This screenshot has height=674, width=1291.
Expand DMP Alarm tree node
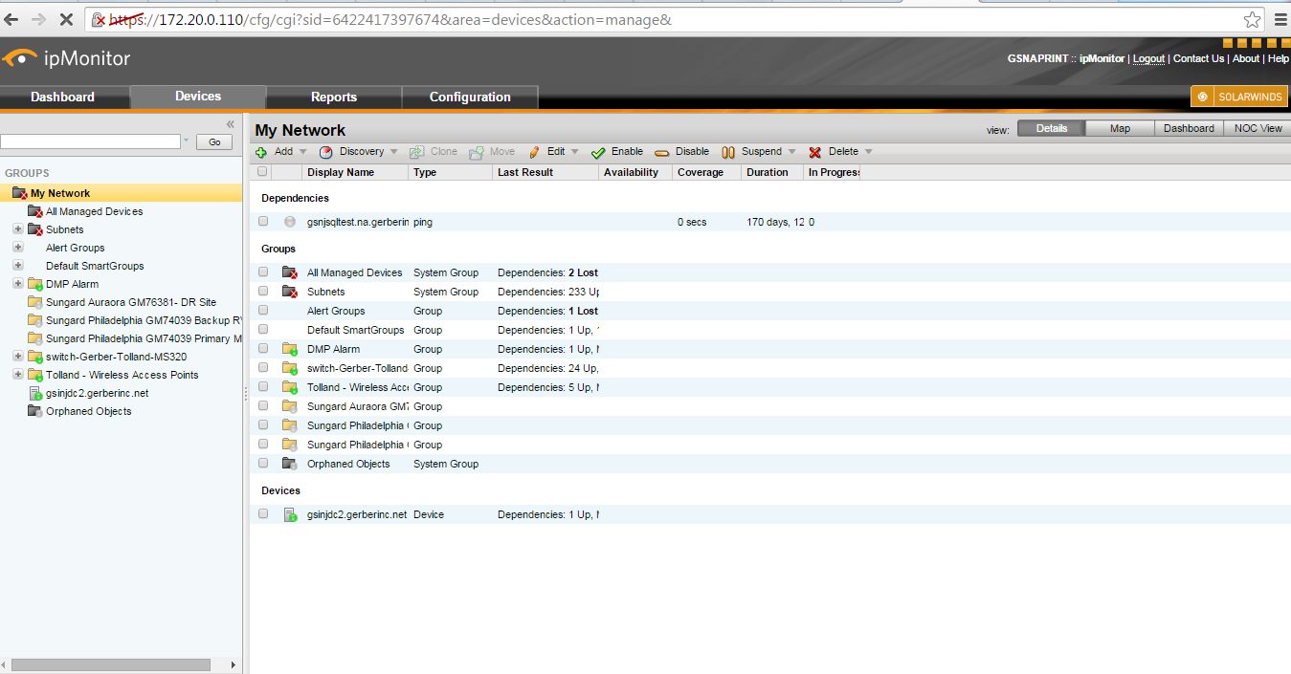point(17,284)
